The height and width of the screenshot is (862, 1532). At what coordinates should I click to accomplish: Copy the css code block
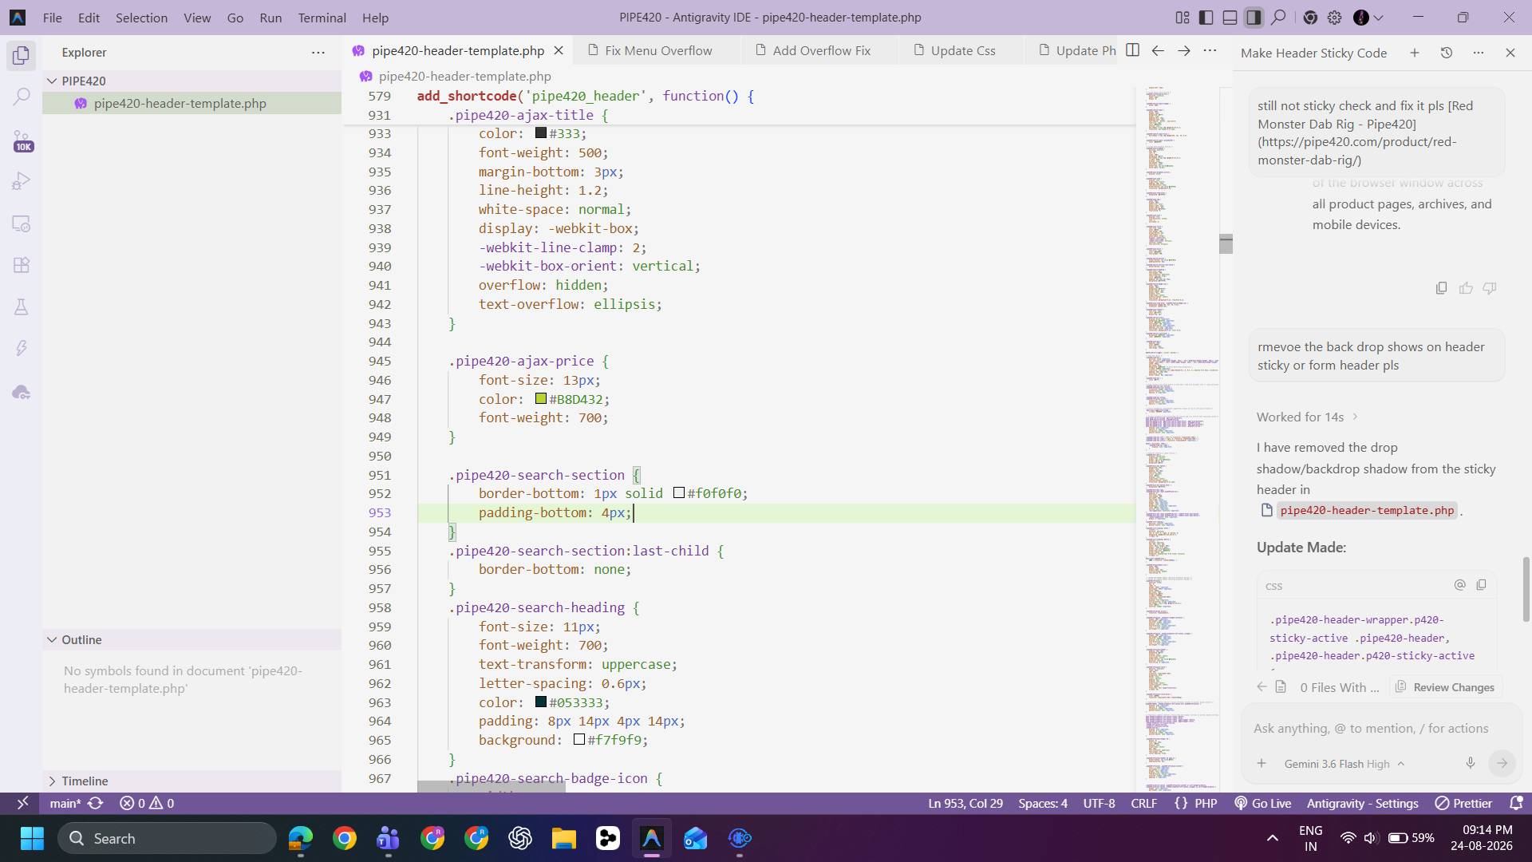click(x=1481, y=585)
